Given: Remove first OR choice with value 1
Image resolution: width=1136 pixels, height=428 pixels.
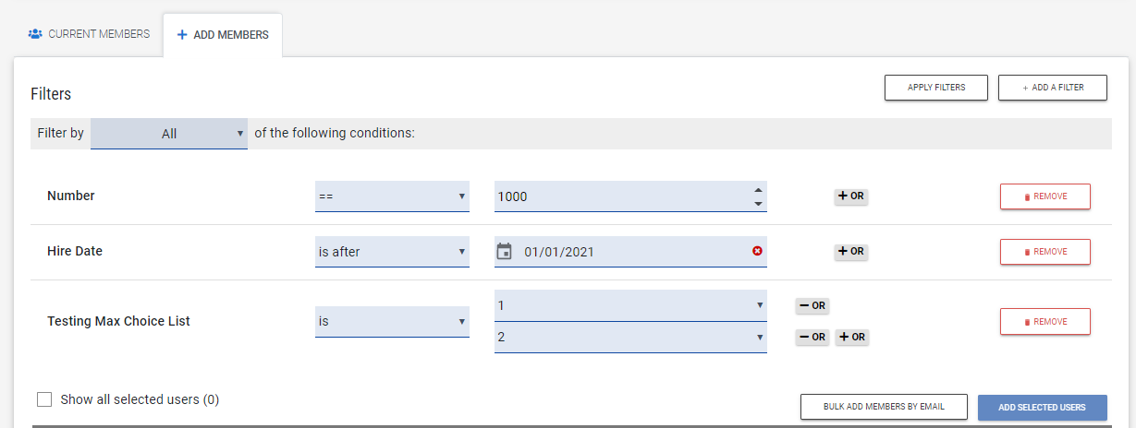Looking at the screenshot, I should 812,305.
